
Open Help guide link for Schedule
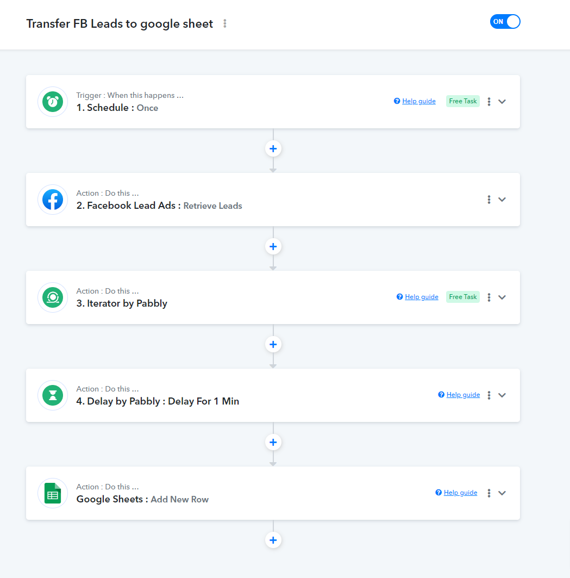(x=418, y=101)
